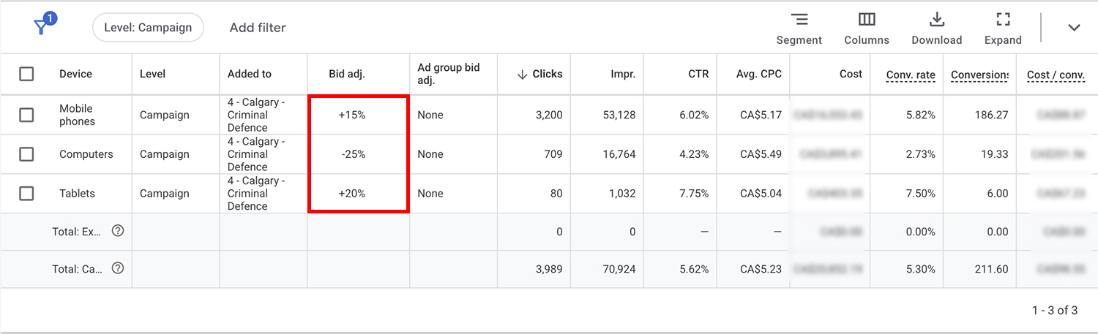Expand the table to full screen

[x=1003, y=20]
